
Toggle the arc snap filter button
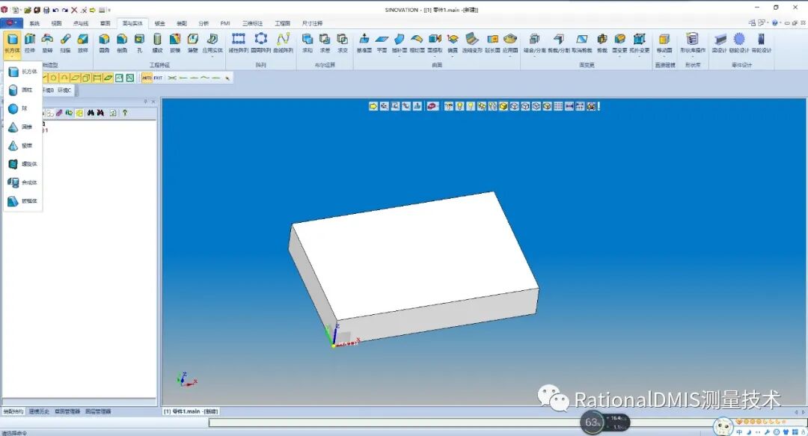[64, 78]
